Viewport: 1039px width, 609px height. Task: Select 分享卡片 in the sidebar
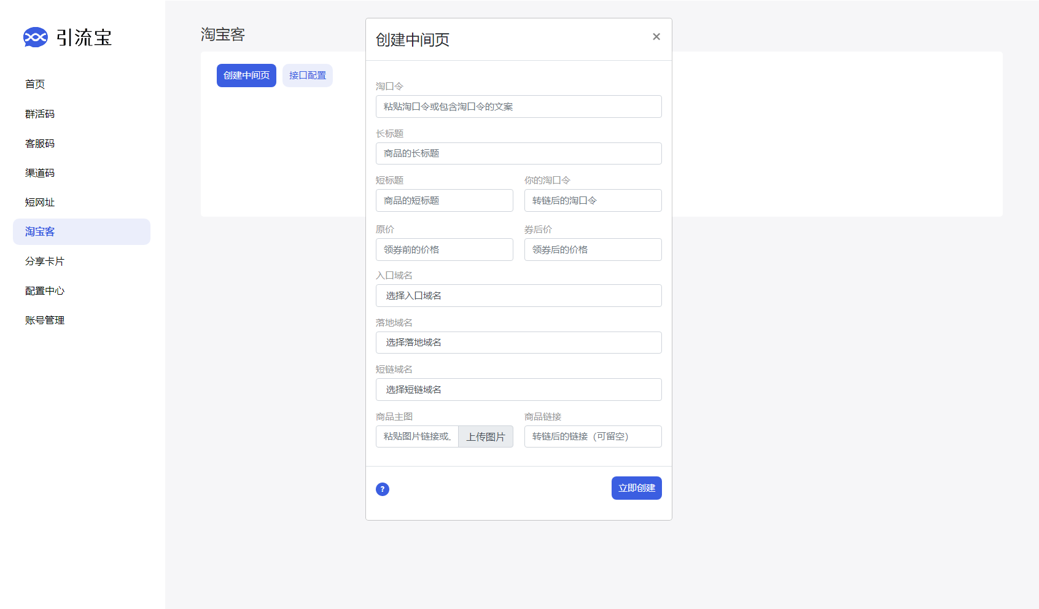[x=44, y=261]
